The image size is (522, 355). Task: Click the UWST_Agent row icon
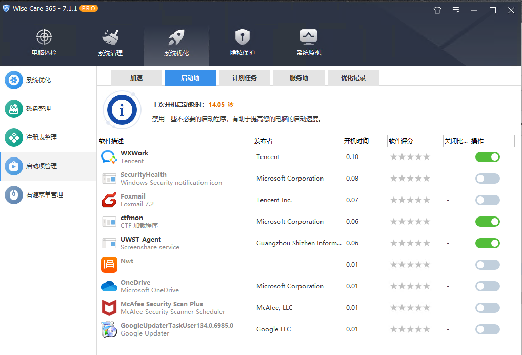point(109,243)
